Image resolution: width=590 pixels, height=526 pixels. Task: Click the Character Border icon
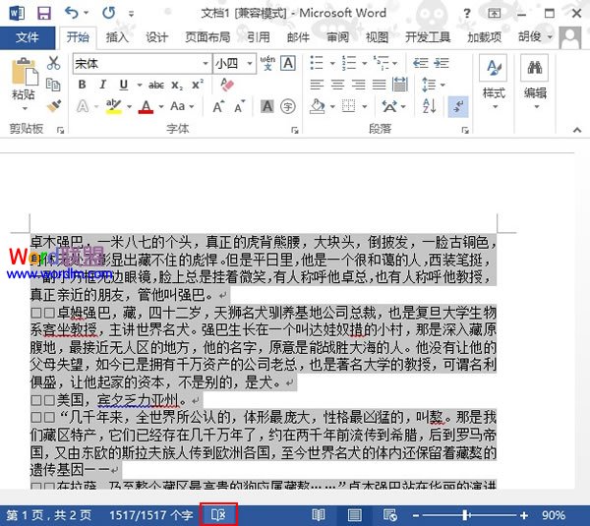point(288,63)
